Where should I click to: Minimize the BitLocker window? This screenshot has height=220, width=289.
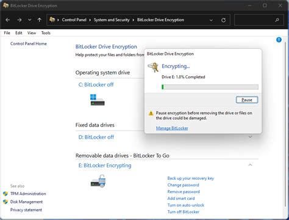tap(250, 5)
